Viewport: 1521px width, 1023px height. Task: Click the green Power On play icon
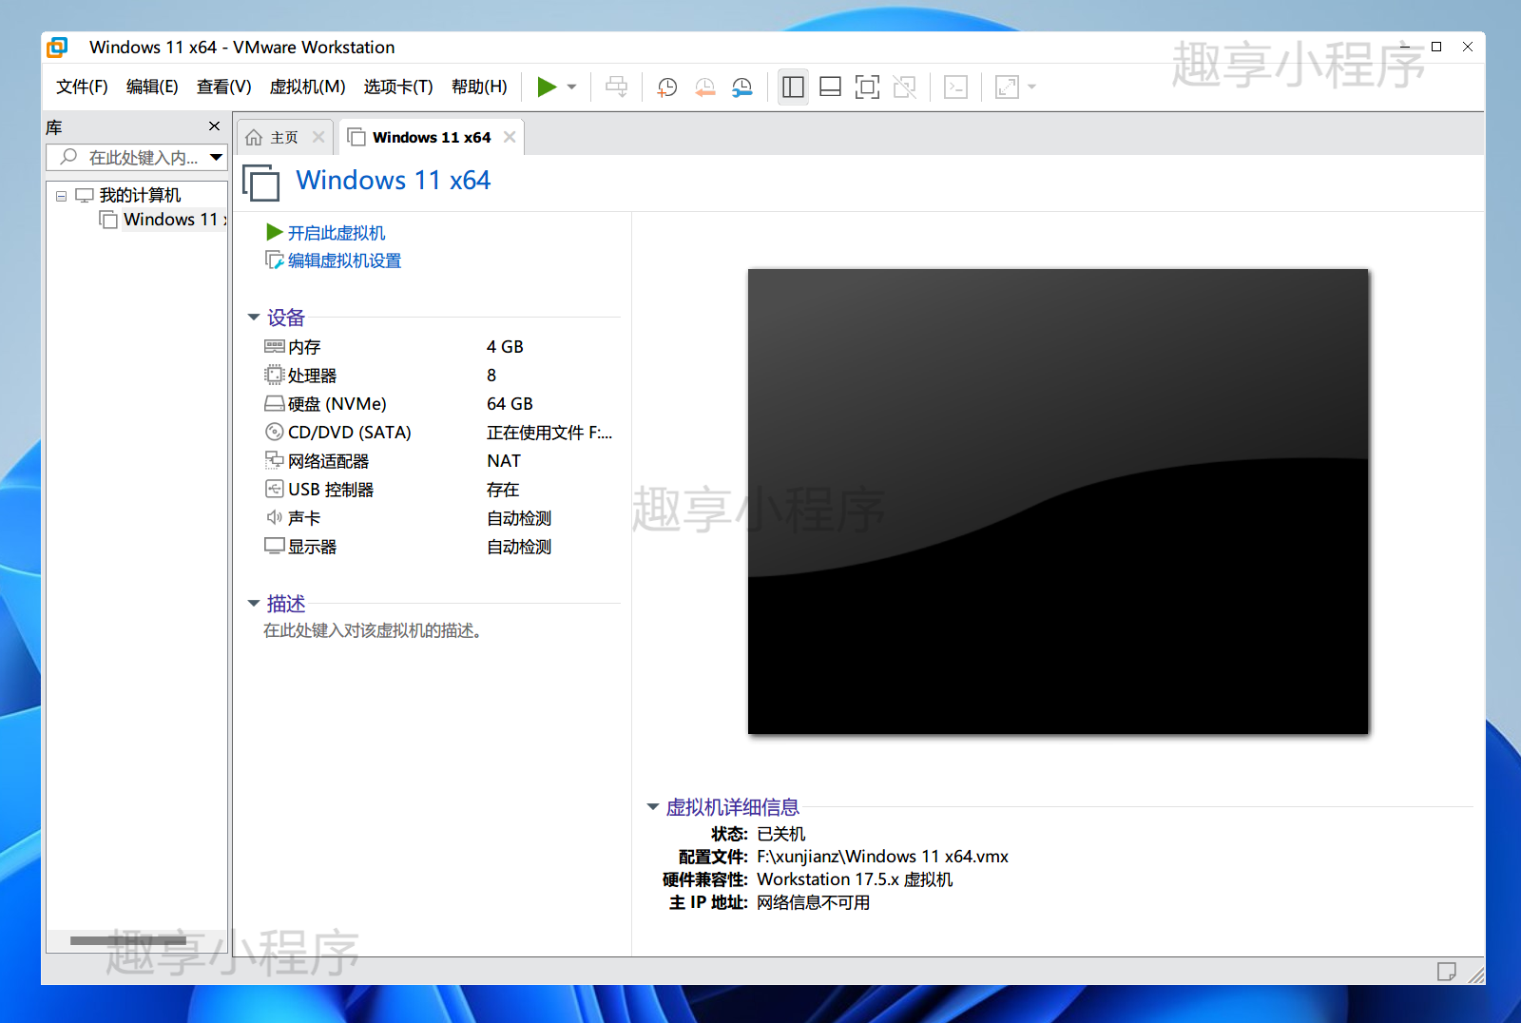click(547, 87)
